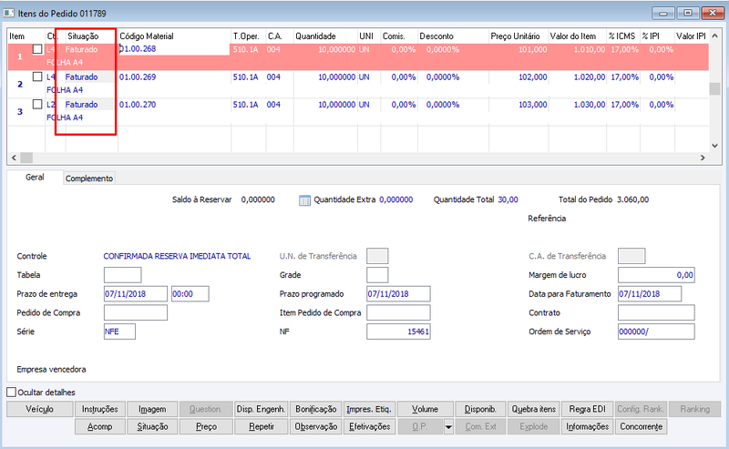This screenshot has width=729, height=449.
Task: Tick the checkbox for item 2
Action: (37, 77)
